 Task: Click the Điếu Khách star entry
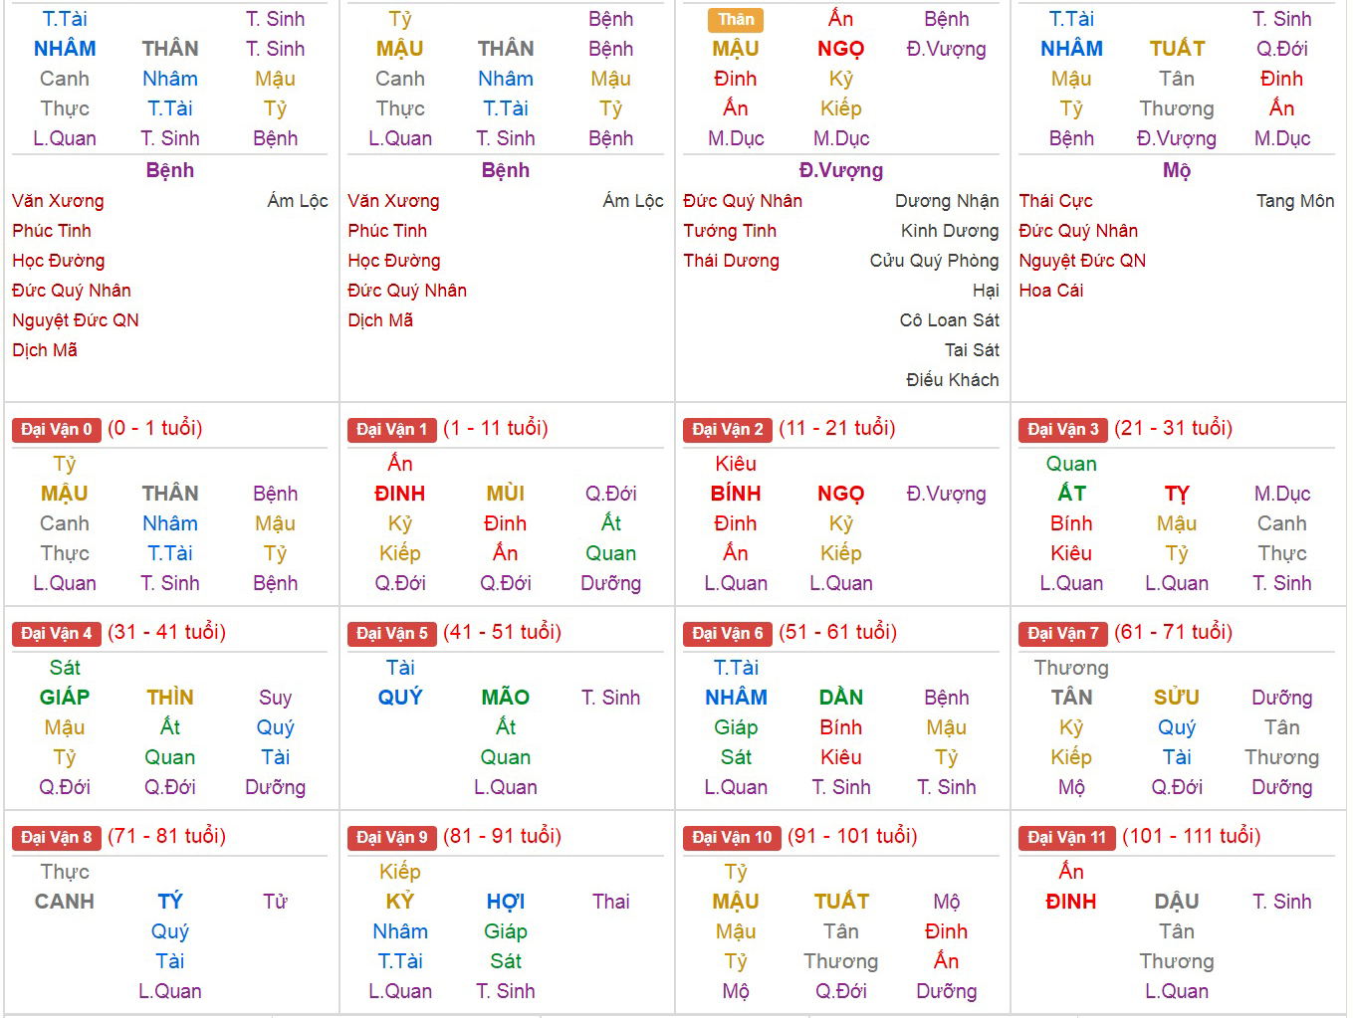(x=952, y=380)
